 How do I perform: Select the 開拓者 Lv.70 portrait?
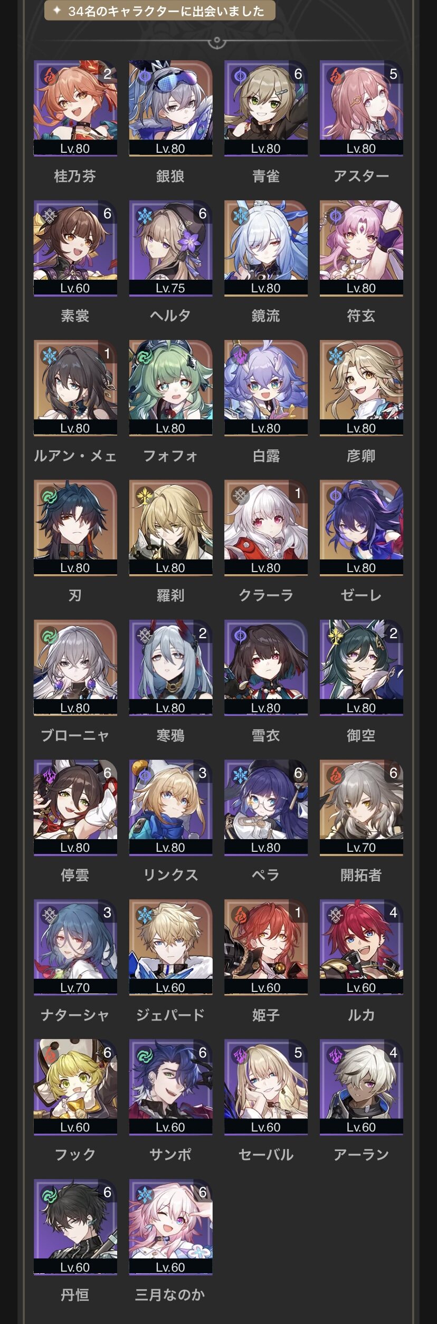tap(362, 807)
